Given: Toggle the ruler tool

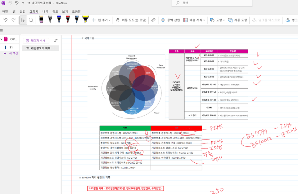Looking at the screenshot, I should [x=153, y=20].
